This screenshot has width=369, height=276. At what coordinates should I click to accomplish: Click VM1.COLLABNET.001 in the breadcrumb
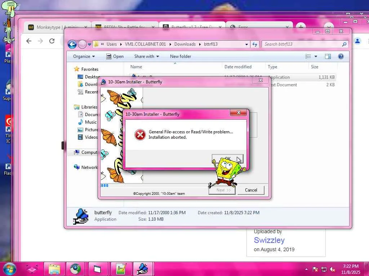pyautogui.click(x=145, y=44)
